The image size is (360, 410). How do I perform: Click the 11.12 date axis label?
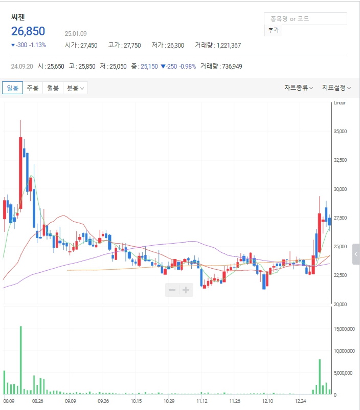[x=202, y=401]
